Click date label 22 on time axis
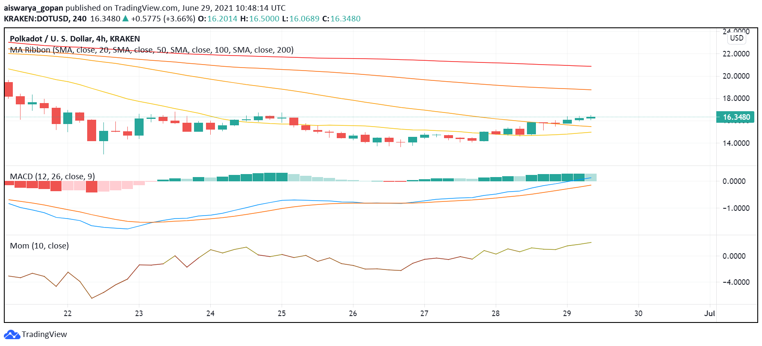The width and height of the screenshot is (762, 346). [68, 313]
